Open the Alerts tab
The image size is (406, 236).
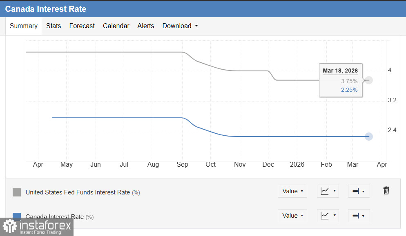145,26
